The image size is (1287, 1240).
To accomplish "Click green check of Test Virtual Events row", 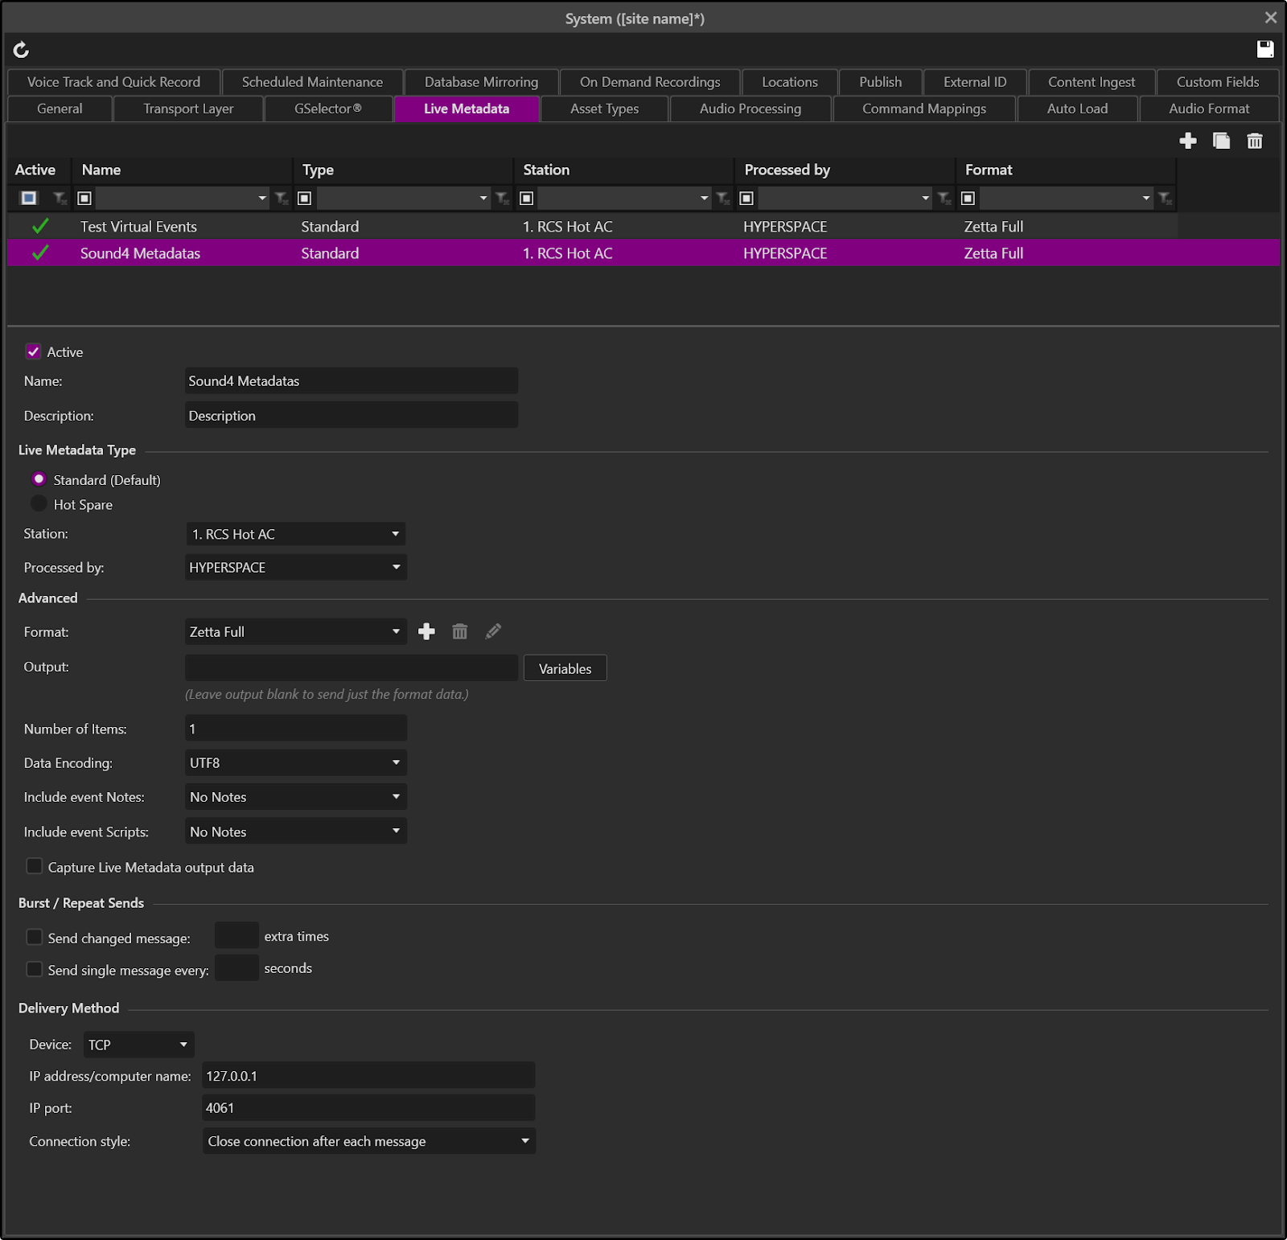I will [x=40, y=227].
